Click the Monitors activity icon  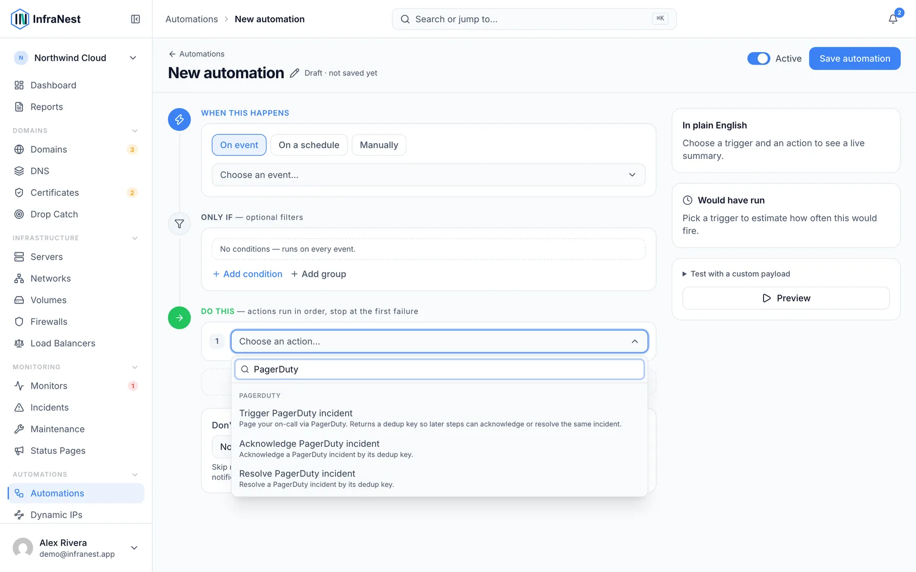pos(19,385)
